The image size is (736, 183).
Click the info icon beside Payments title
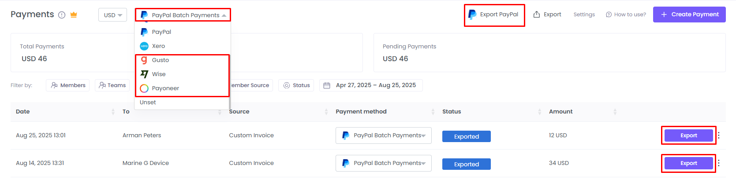coord(62,15)
